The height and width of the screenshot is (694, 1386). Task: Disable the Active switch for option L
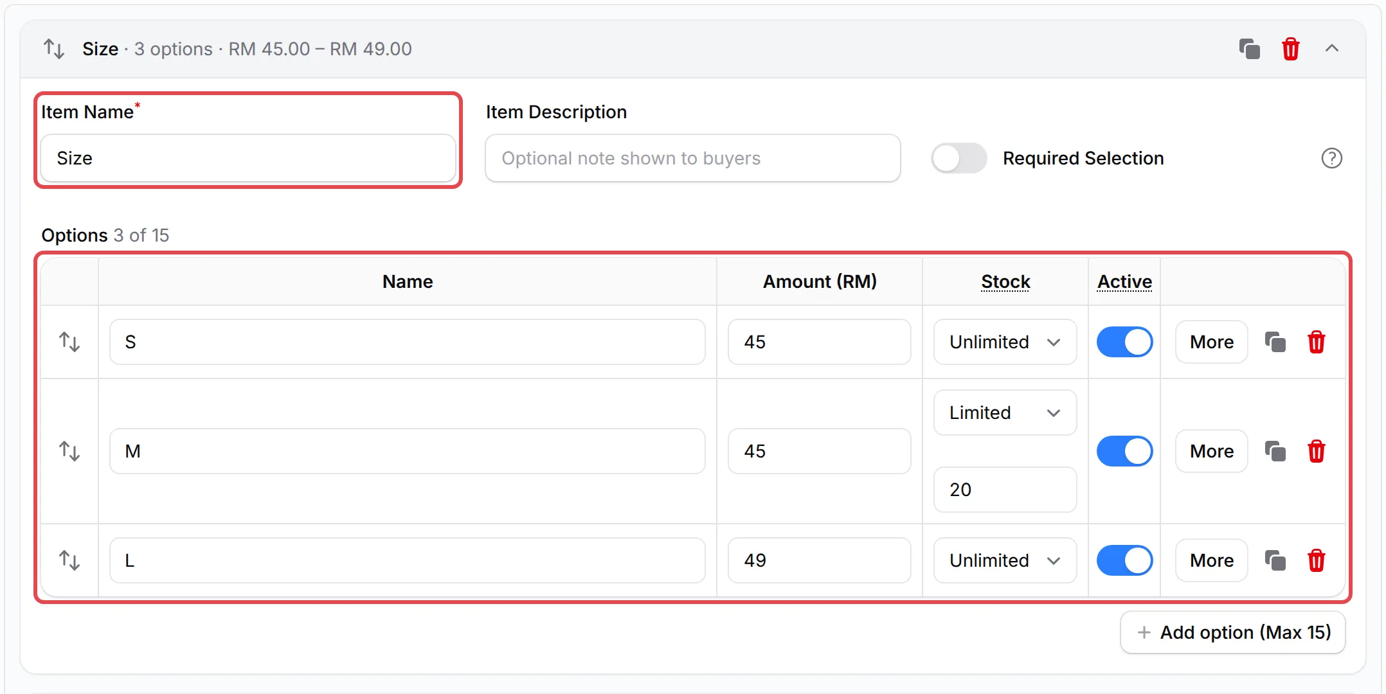point(1124,560)
